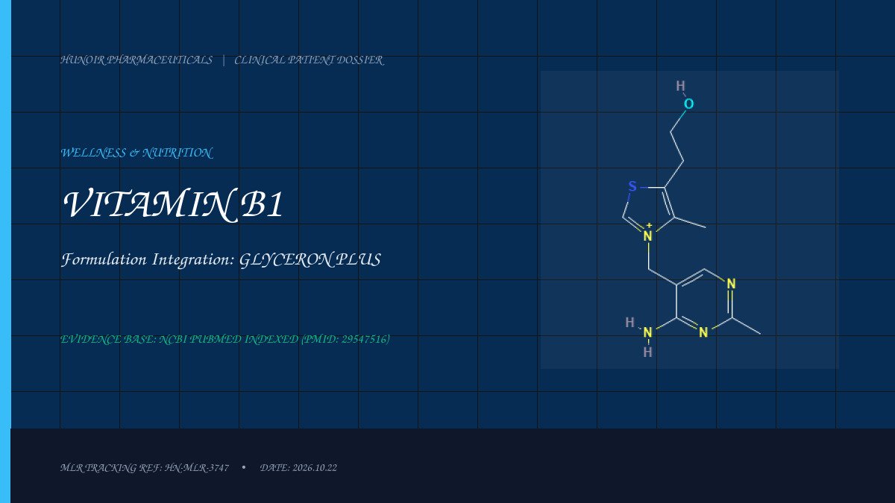Select the VITAMIN B1 title
The width and height of the screenshot is (895, 503).
point(173,204)
